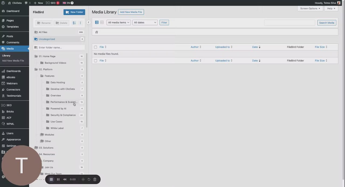
Task: Stop the screen recording
Action: pyautogui.click(x=51, y=179)
